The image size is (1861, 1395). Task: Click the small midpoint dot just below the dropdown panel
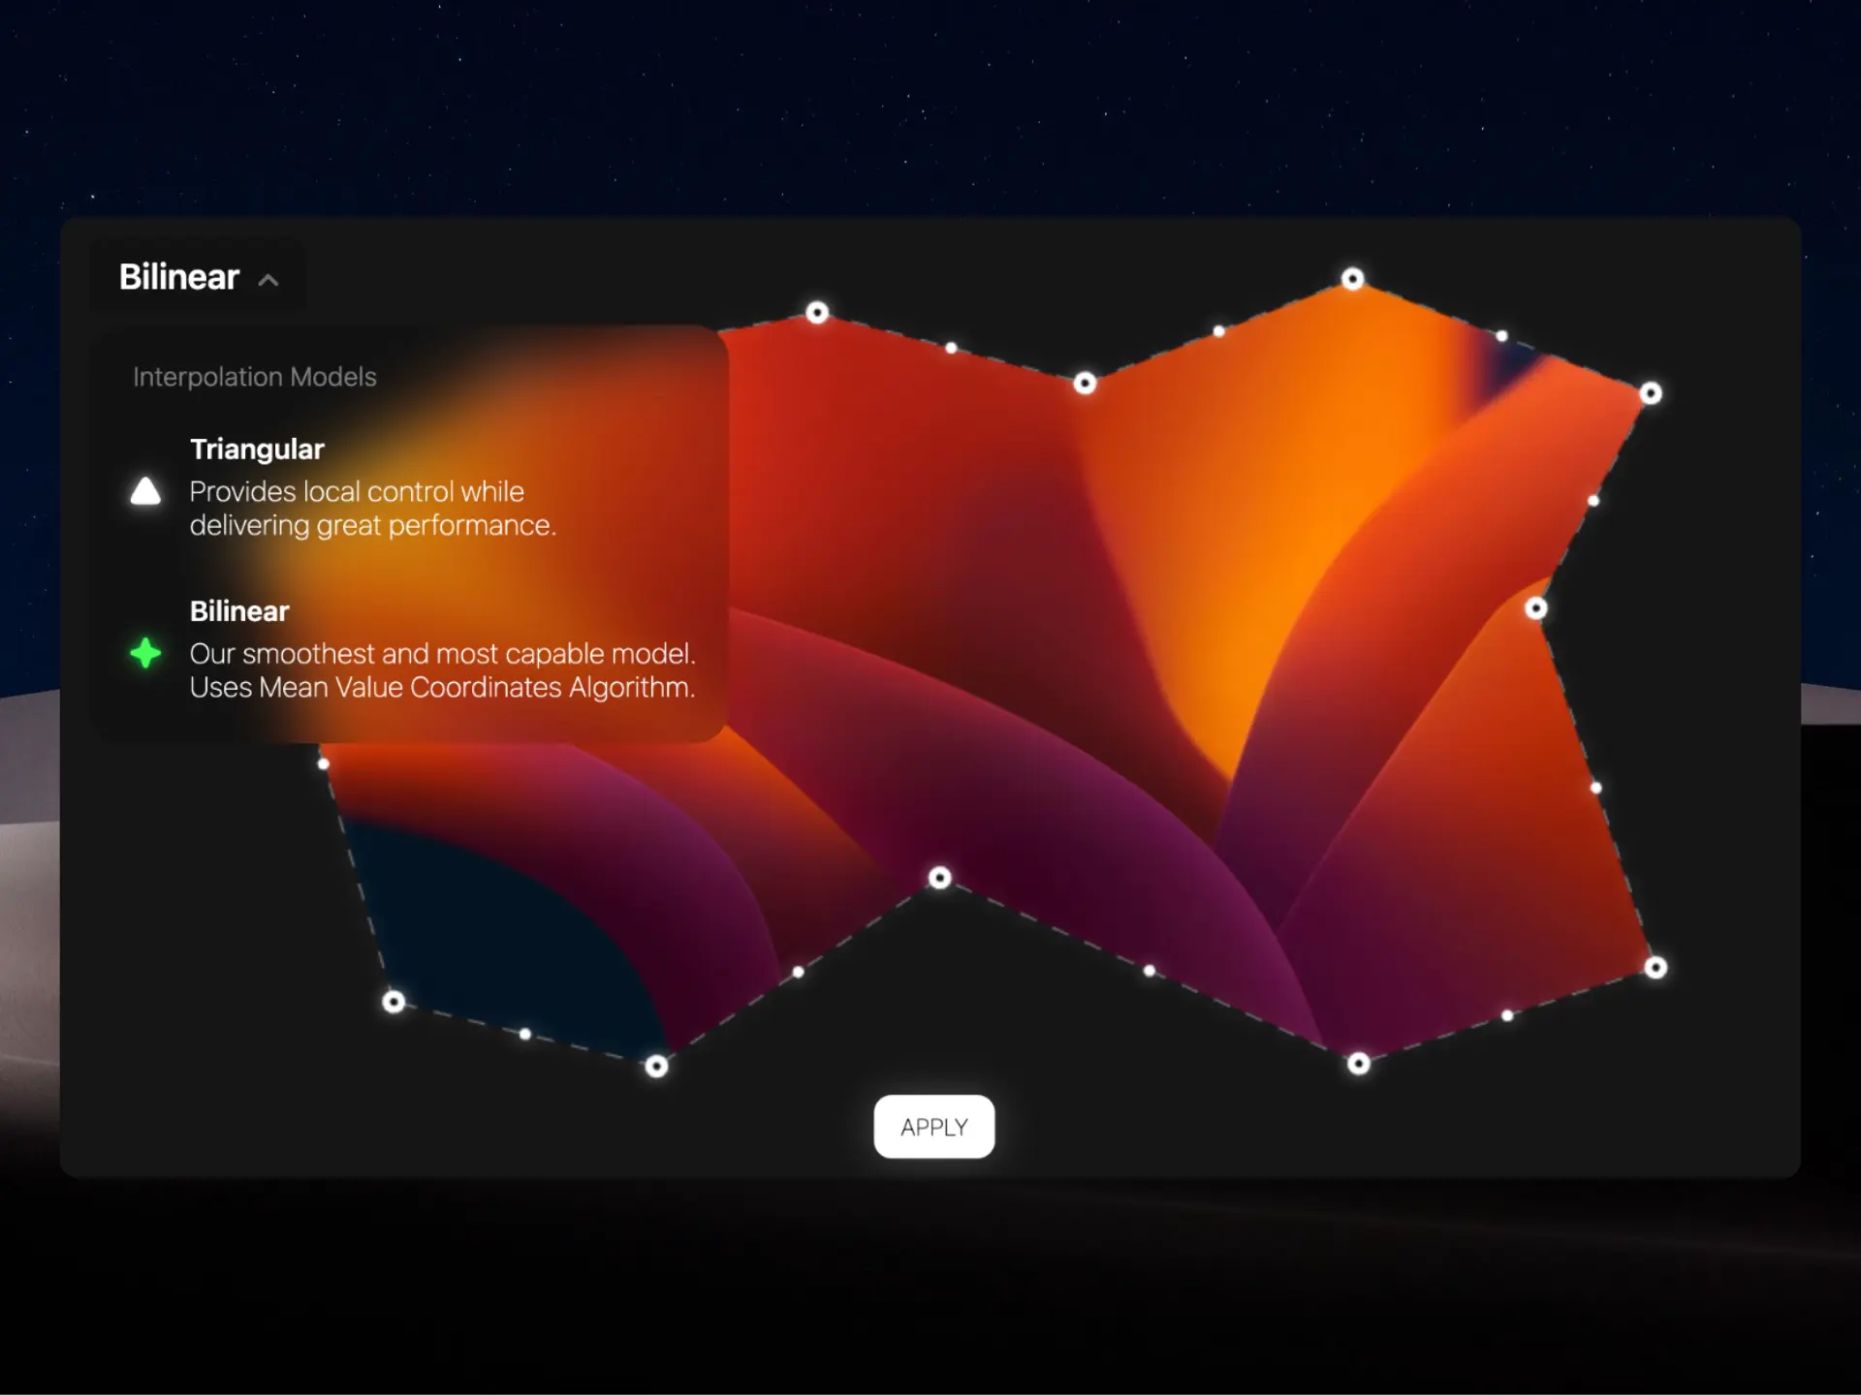pyautogui.click(x=324, y=763)
